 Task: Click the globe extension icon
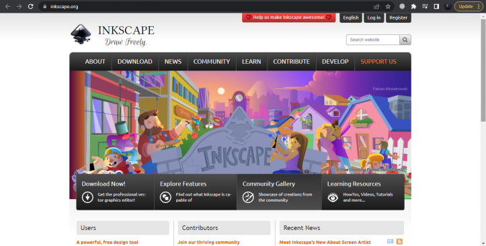[402, 6]
